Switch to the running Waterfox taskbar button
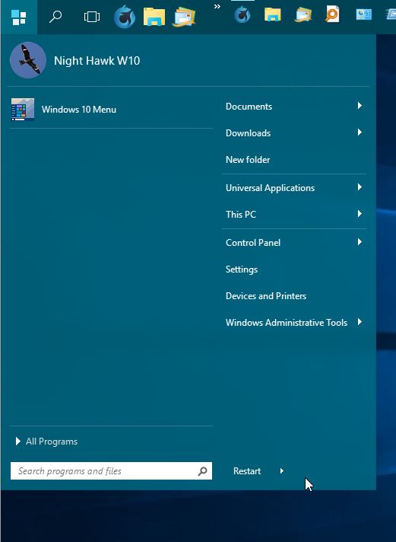This screenshot has height=542, width=396. pyautogui.click(x=242, y=15)
